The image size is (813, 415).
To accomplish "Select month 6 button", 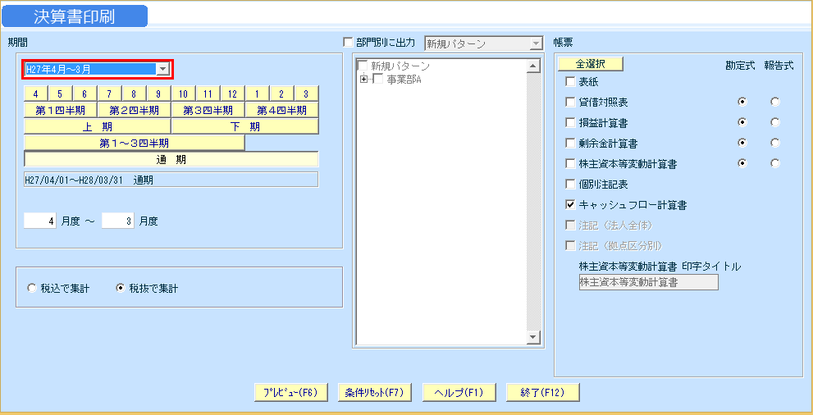I will [85, 93].
